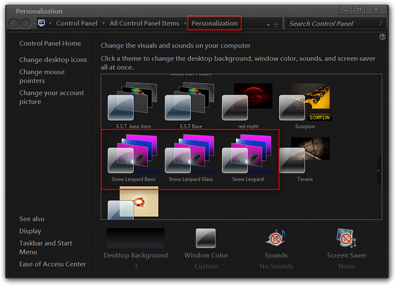The width and height of the screenshot is (396, 286).
Task: Select Control Panel in the breadcrumb
Action: 77,23
